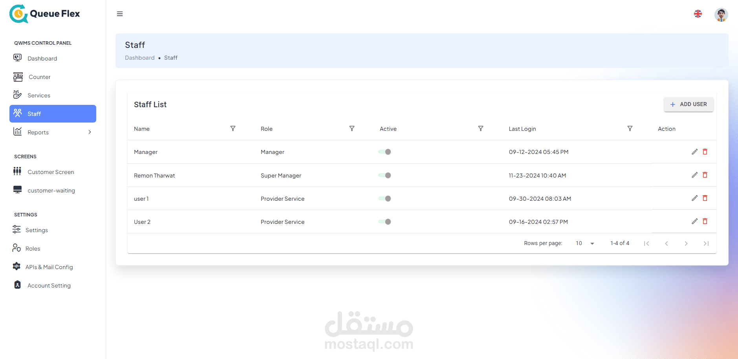The image size is (738, 359).
Task: Click the Counter sidebar icon
Action: point(18,77)
